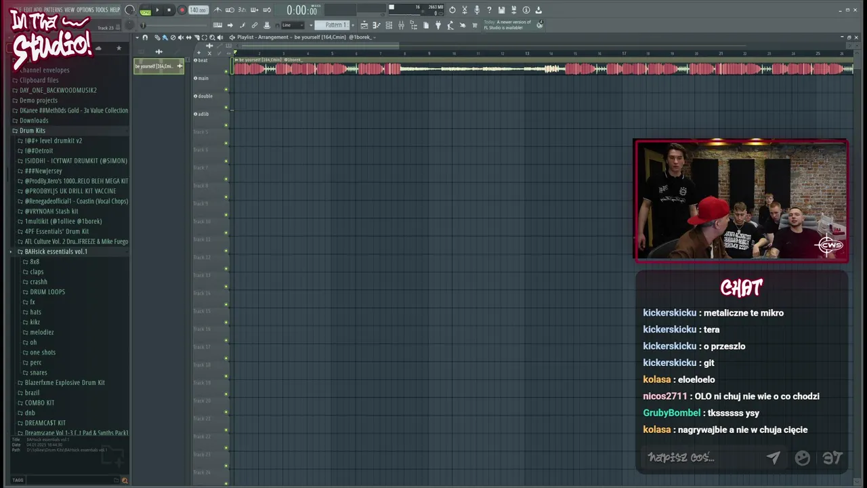Open the Mixer icon

coord(401,25)
